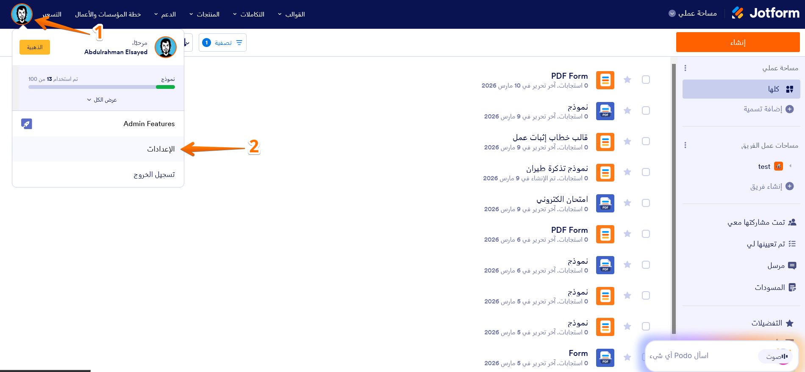
Task: Click the form list vertical scrollbar
Action: [674, 198]
